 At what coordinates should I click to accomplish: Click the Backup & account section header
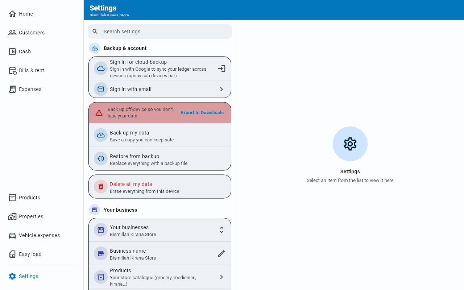[x=125, y=48]
